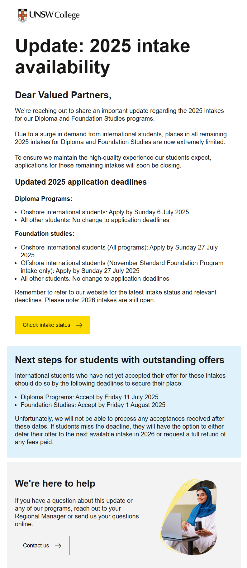Viewport: 247px width, 568px height.
Task: Click the UNSW College wordmark text
Action: click(x=55, y=15)
